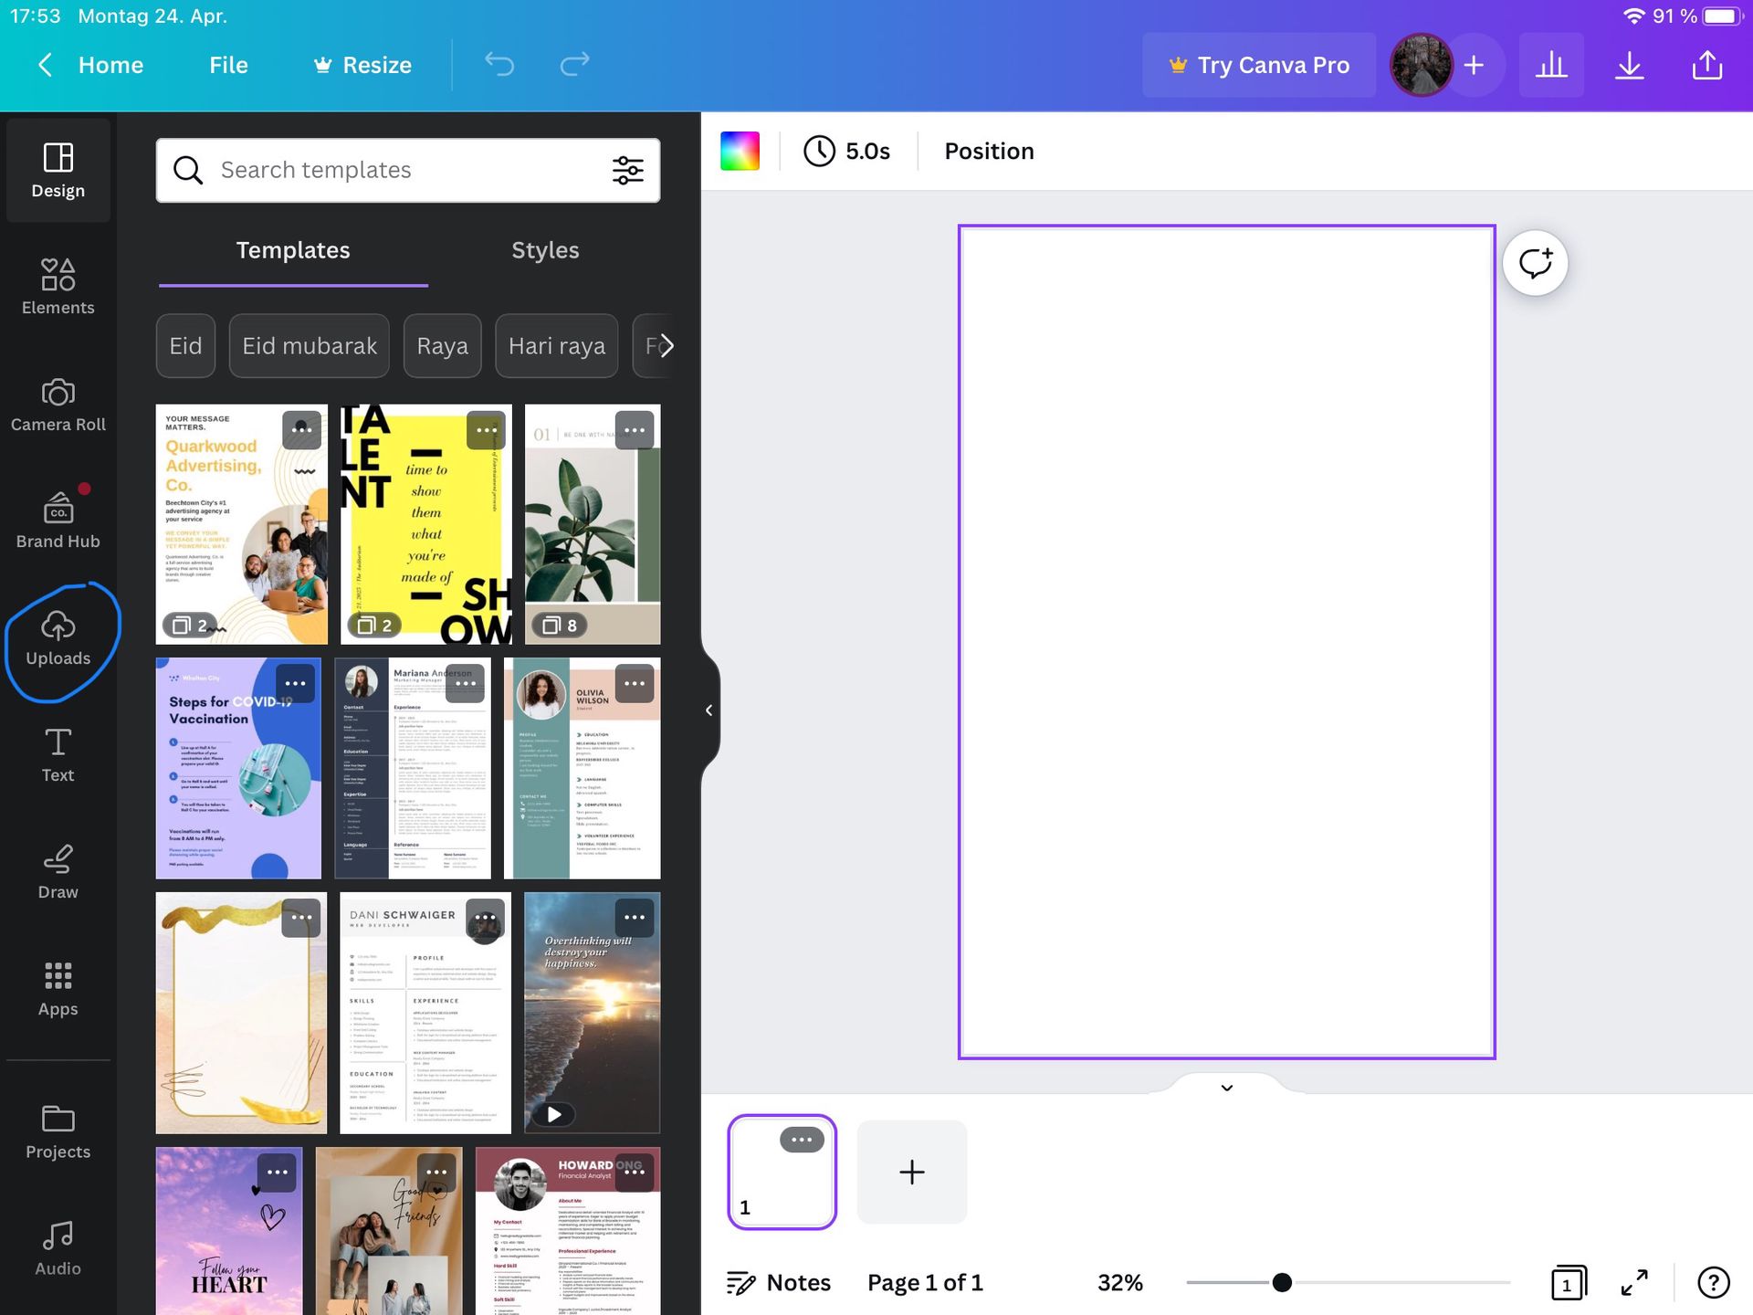
Task: Select the Eid mubarak category chip
Action: pyautogui.click(x=310, y=346)
